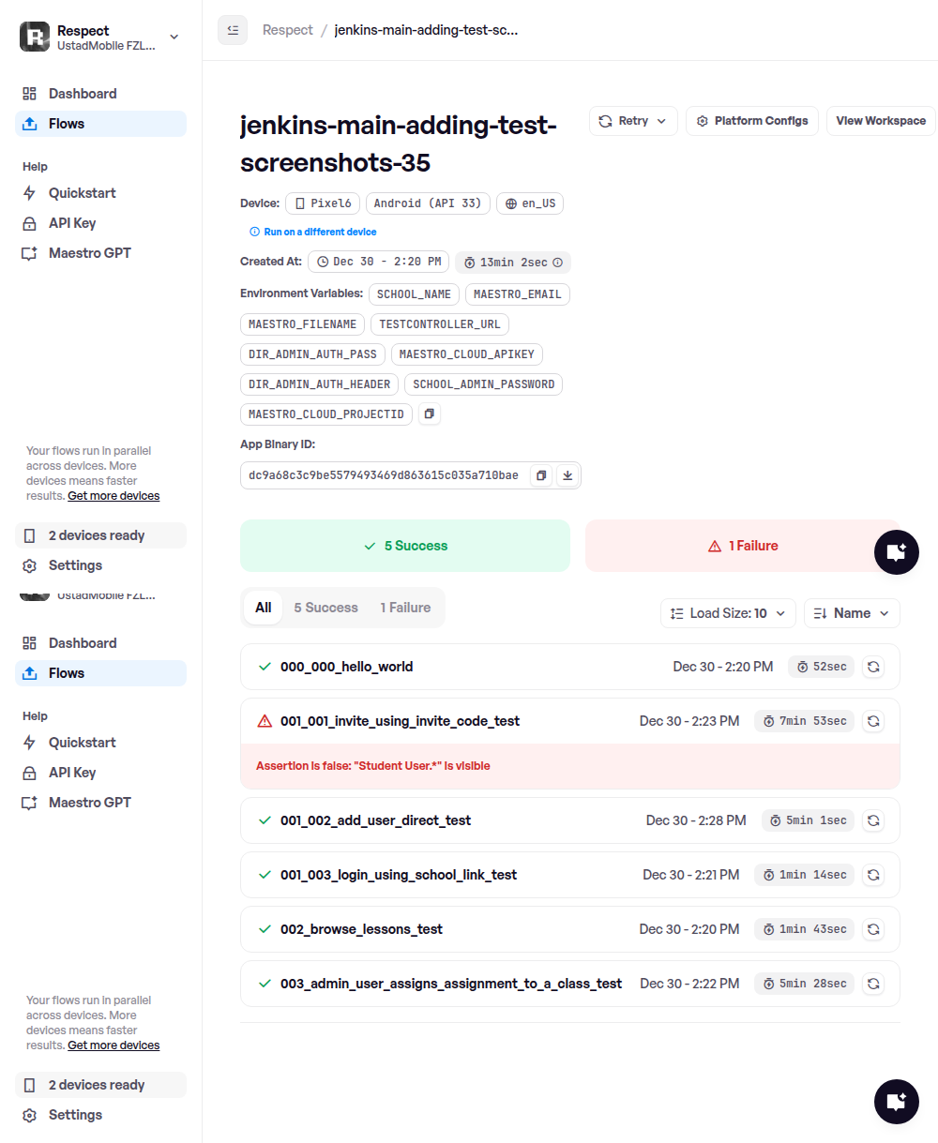Viewport: 938px width, 1143px height.
Task: Switch to the 5 Success tab
Action: coord(325,608)
